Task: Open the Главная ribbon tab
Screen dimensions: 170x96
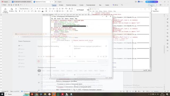Action: 54,5
